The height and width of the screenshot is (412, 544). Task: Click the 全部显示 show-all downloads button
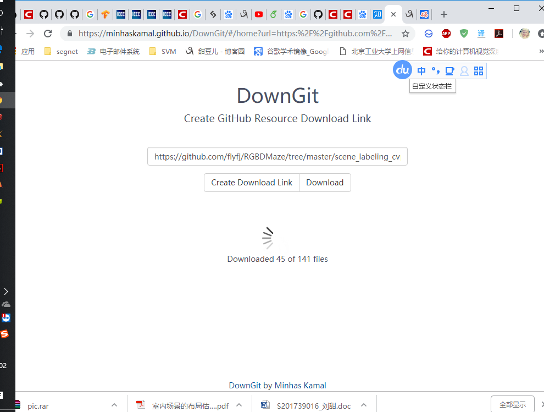[x=513, y=404]
